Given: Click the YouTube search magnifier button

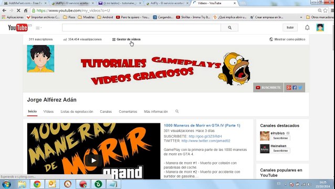Looking at the screenshot, I should [x=229, y=27].
